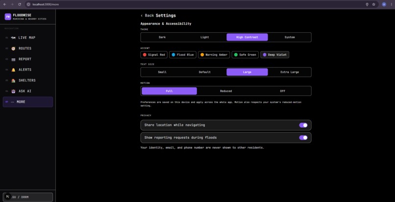395x202 pixels.
Task: Click the Routes compass icon
Action: click(x=13, y=49)
